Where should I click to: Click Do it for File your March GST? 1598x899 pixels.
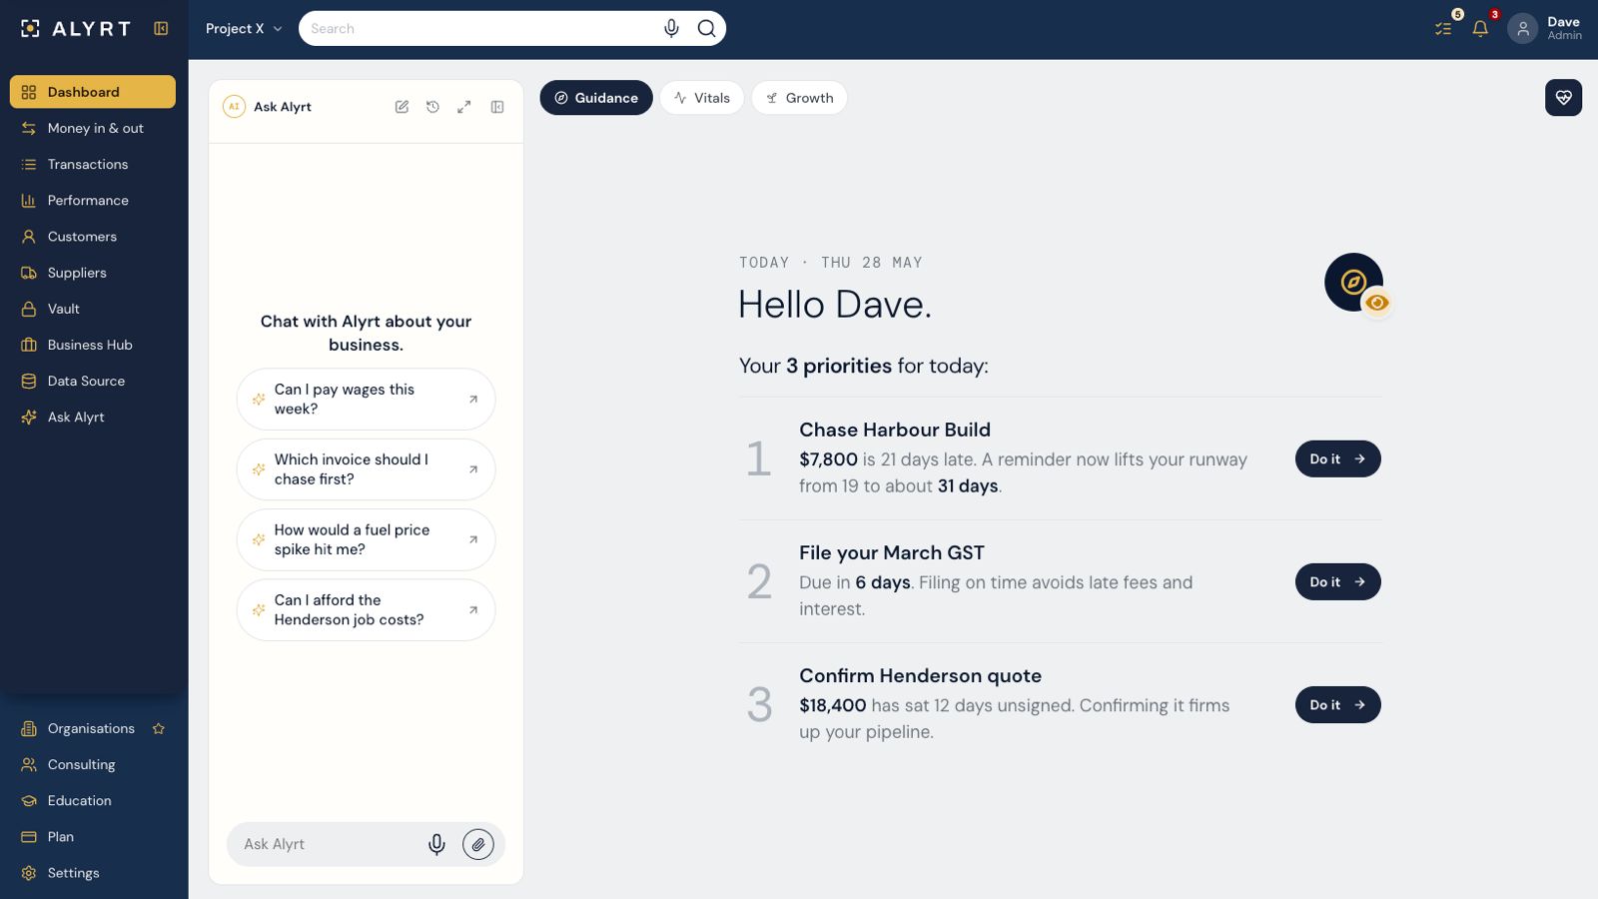pyautogui.click(x=1338, y=582)
